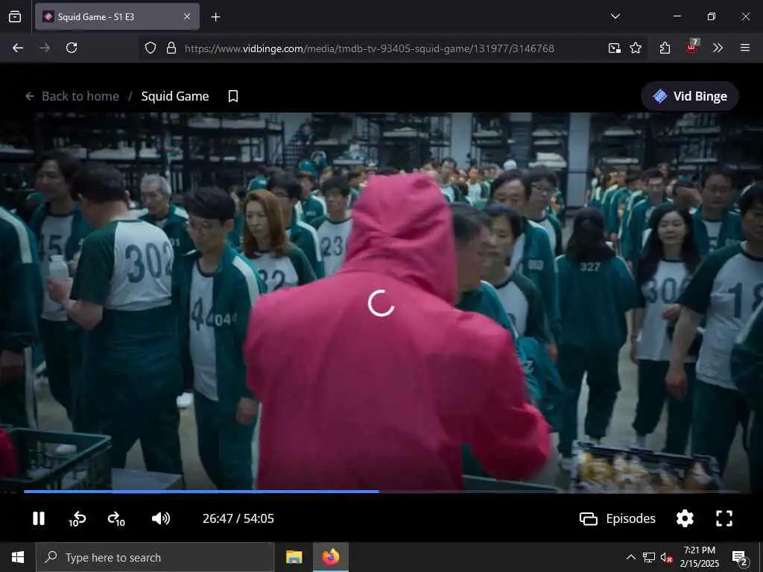Click the video frame to toggle playback
Image resolution: width=763 pixels, height=572 pixels.
(x=381, y=302)
